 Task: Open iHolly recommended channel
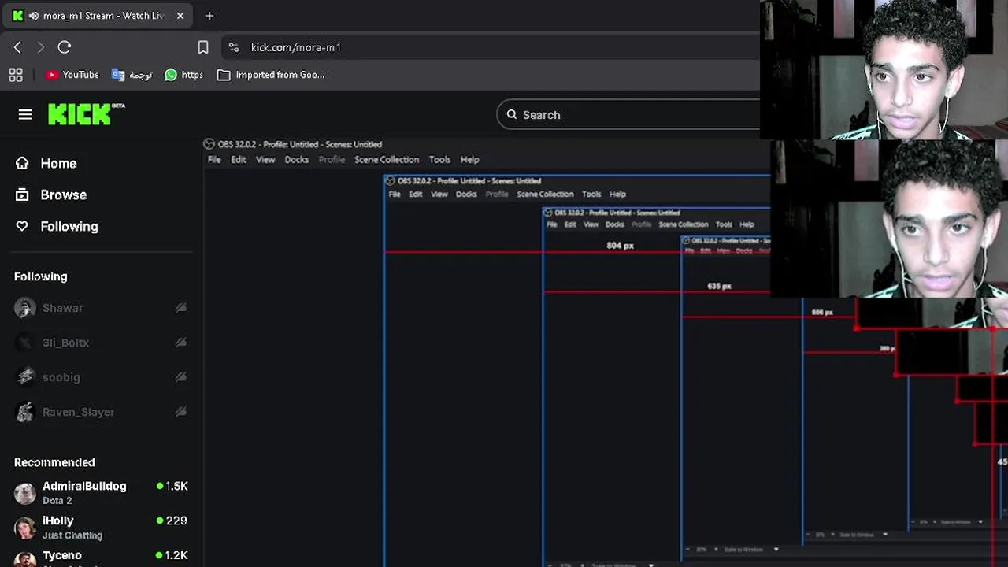pyautogui.click(x=57, y=521)
